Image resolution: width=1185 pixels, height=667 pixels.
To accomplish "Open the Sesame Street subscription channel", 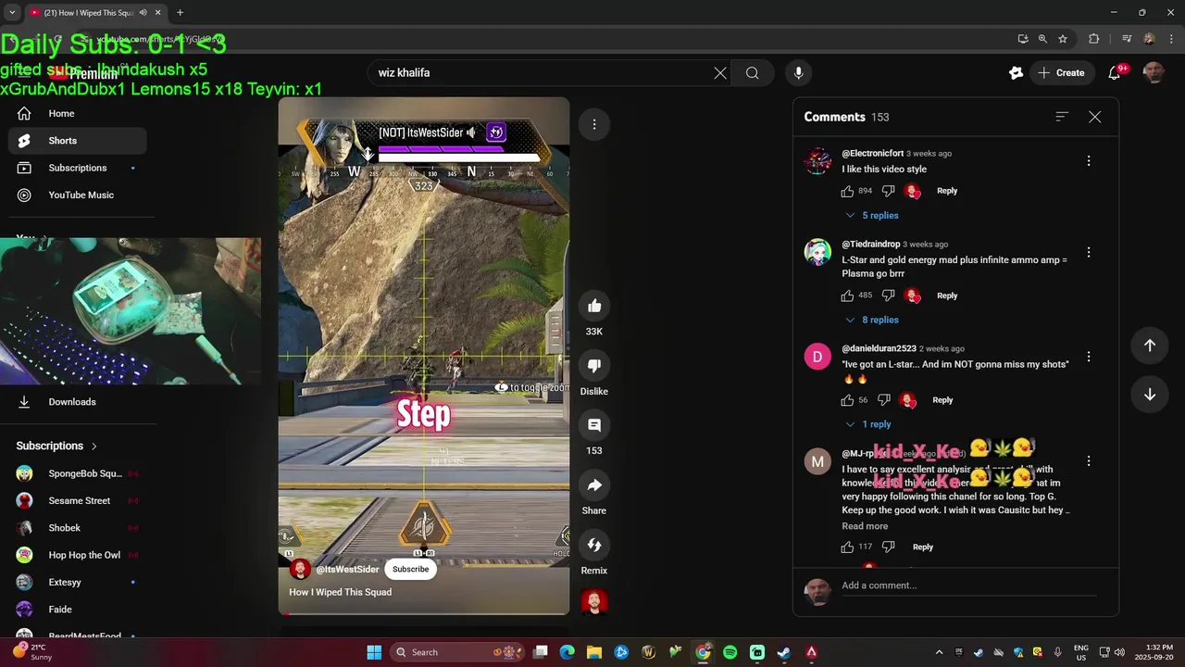I will point(78,501).
